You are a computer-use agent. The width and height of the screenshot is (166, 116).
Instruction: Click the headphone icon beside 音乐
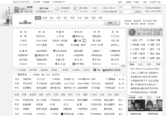(x=148, y=49)
